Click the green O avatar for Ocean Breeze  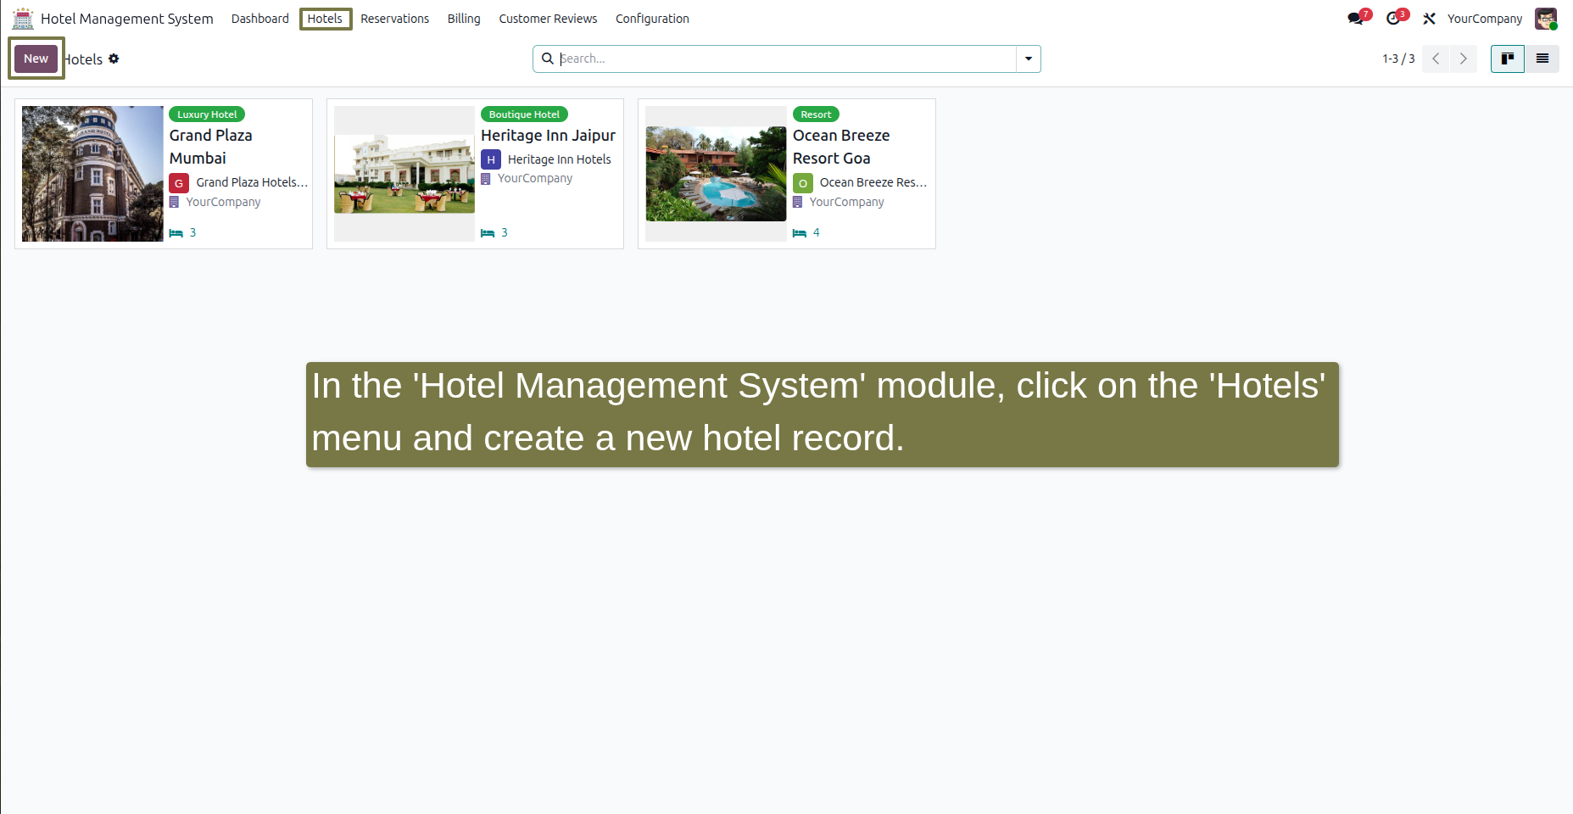[803, 183]
